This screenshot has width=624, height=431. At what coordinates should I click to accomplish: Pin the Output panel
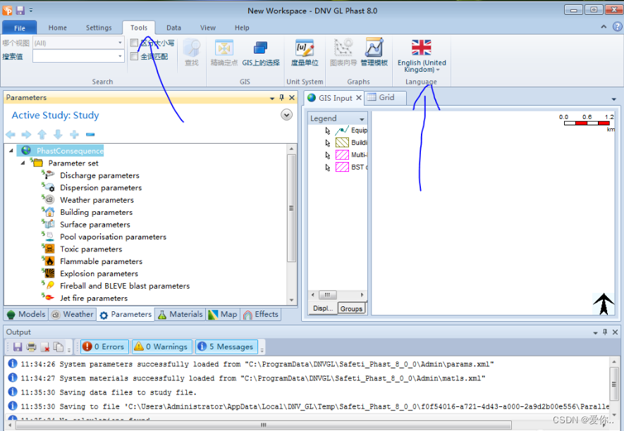605,332
